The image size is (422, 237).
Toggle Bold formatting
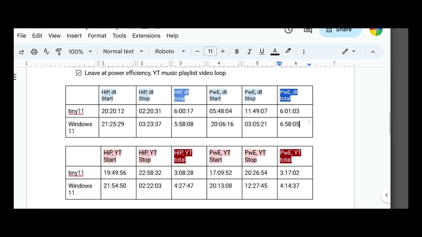pyautogui.click(x=237, y=52)
